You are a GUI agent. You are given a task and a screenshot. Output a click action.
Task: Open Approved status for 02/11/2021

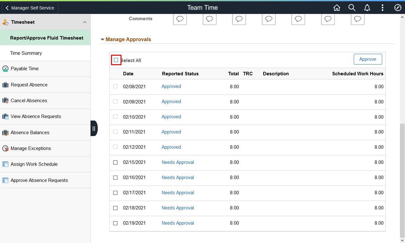click(x=171, y=132)
